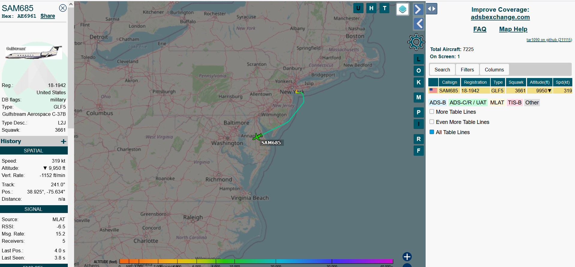
Task: Click GLF5 type cell in table
Action: [x=497, y=91]
